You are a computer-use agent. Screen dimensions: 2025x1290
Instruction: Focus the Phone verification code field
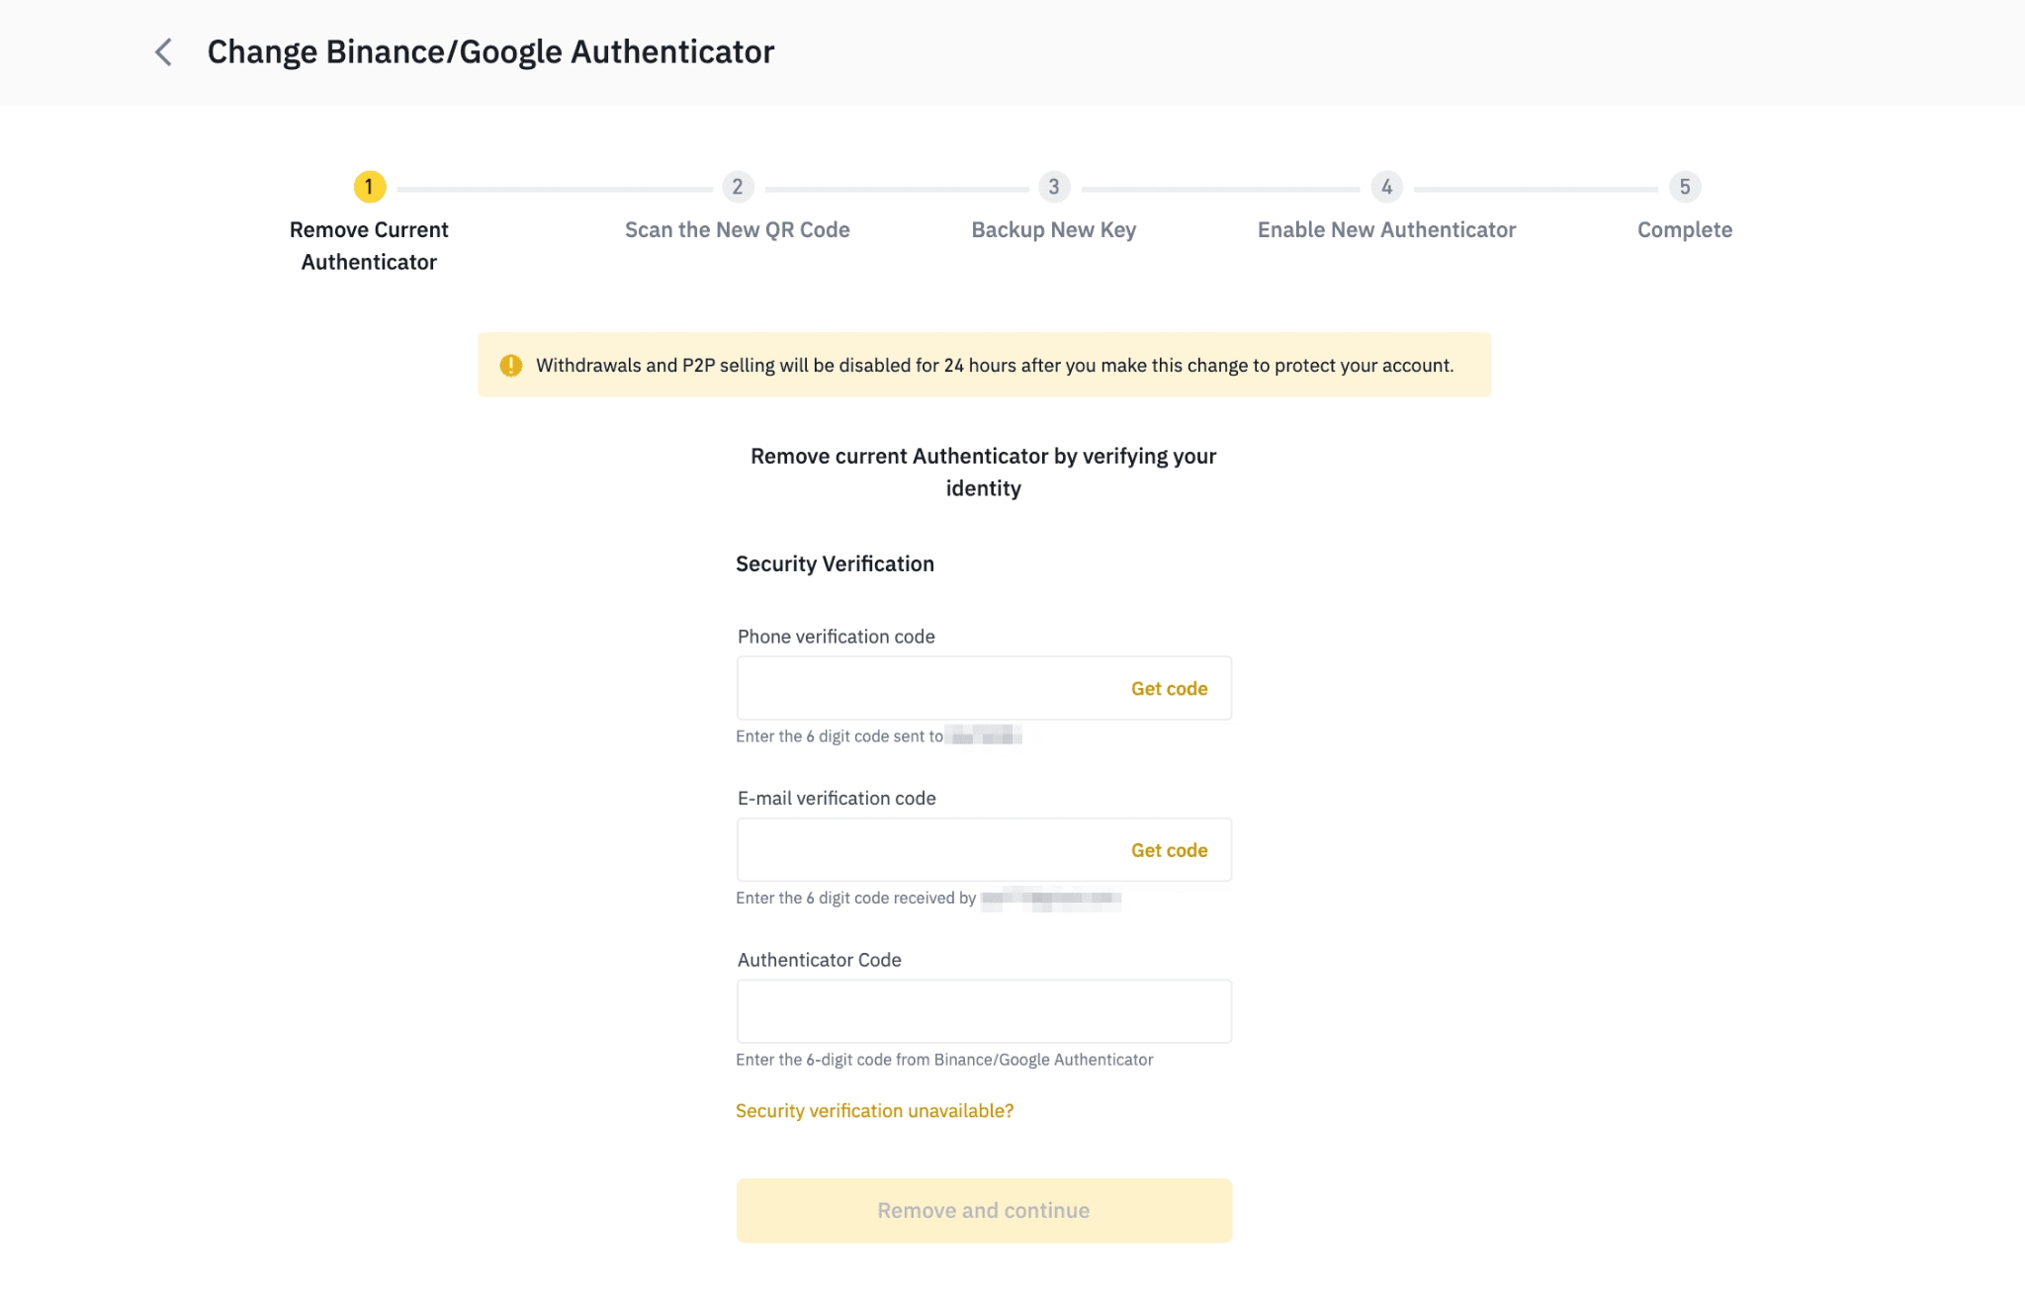tap(924, 689)
